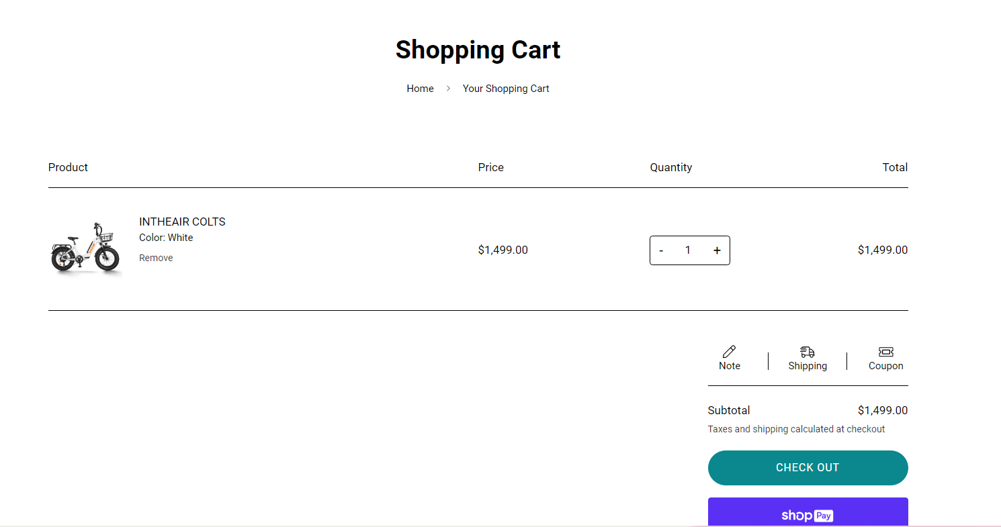Open the Note pencil icon
This screenshot has height=527, width=1001.
(729, 352)
